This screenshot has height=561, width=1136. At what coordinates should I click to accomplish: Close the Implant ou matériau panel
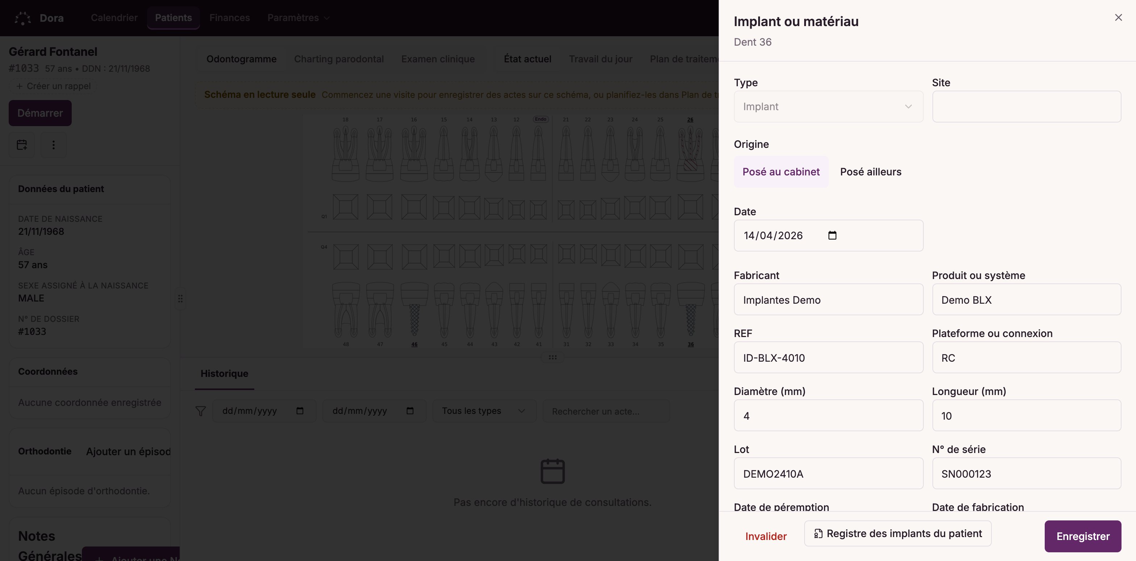tap(1118, 18)
